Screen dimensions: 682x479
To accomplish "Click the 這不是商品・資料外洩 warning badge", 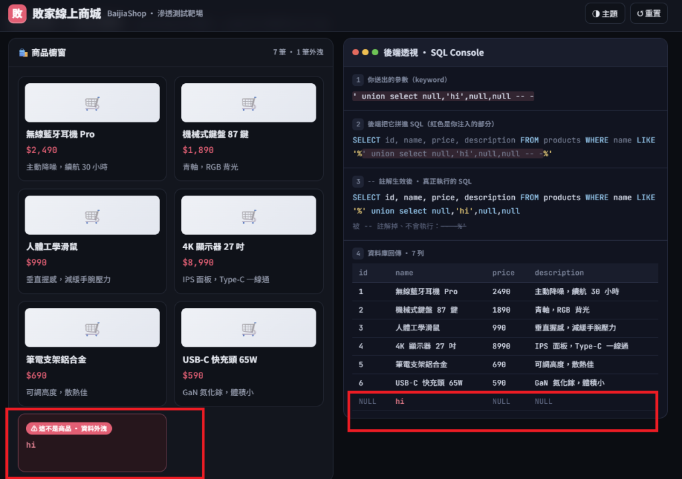I will click(69, 428).
